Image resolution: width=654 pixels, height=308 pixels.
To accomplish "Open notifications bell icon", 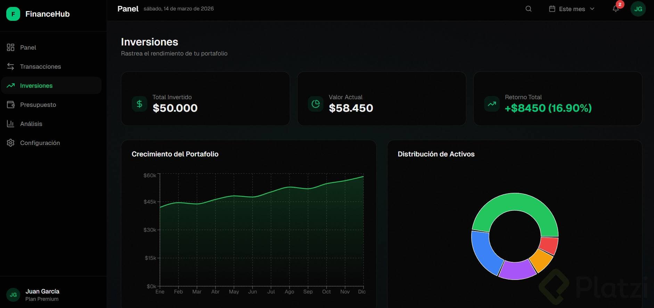I will point(615,9).
